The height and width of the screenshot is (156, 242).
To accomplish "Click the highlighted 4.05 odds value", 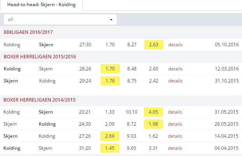I will pos(154,112).
